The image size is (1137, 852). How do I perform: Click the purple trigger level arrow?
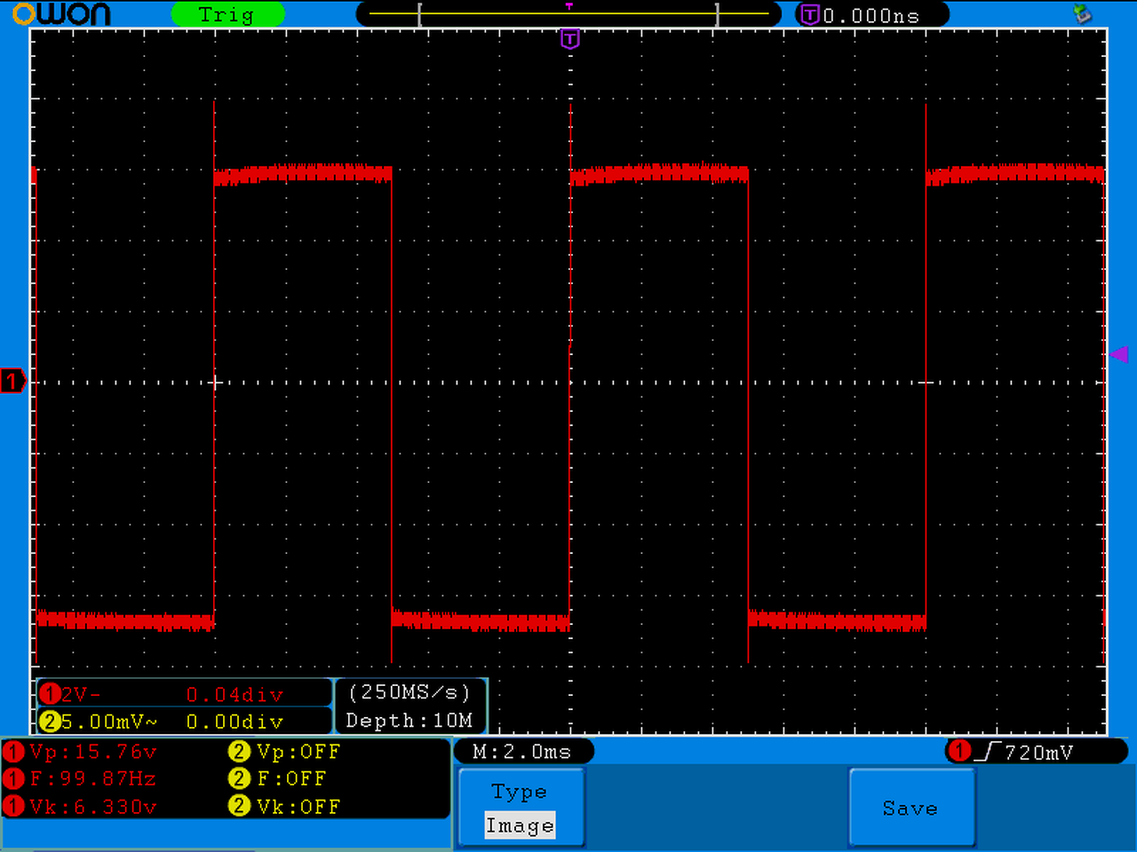1119,355
